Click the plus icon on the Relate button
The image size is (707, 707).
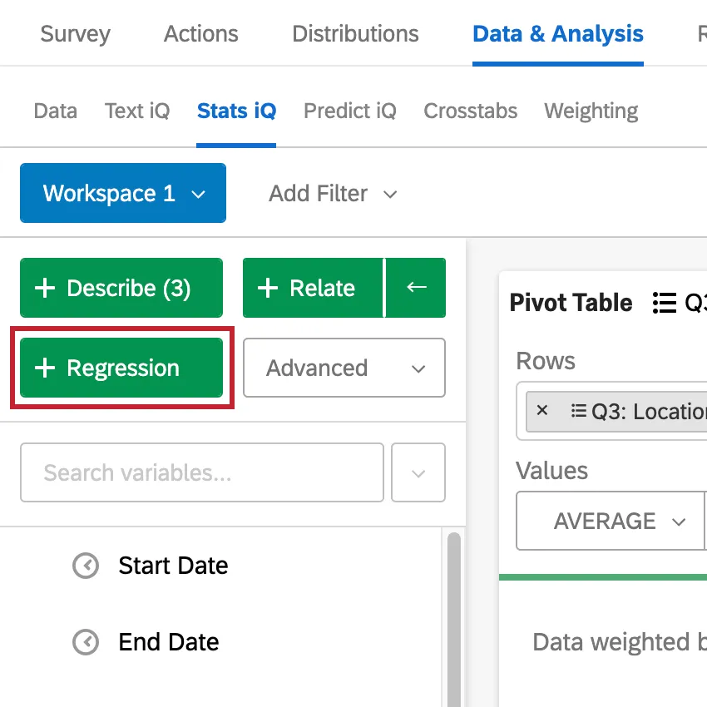coord(268,288)
